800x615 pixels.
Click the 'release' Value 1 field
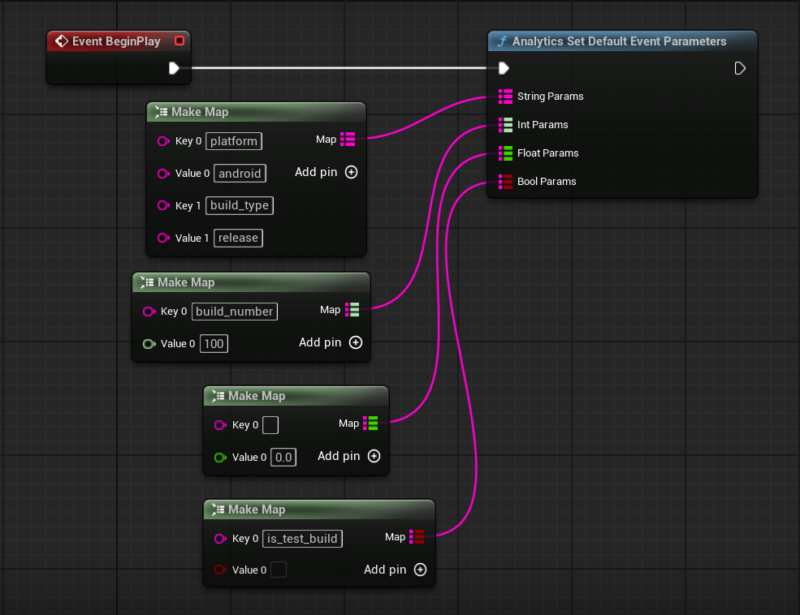pyautogui.click(x=238, y=239)
